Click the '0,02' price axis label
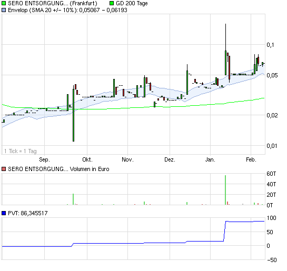The width and height of the screenshot is (287, 271). point(272,115)
